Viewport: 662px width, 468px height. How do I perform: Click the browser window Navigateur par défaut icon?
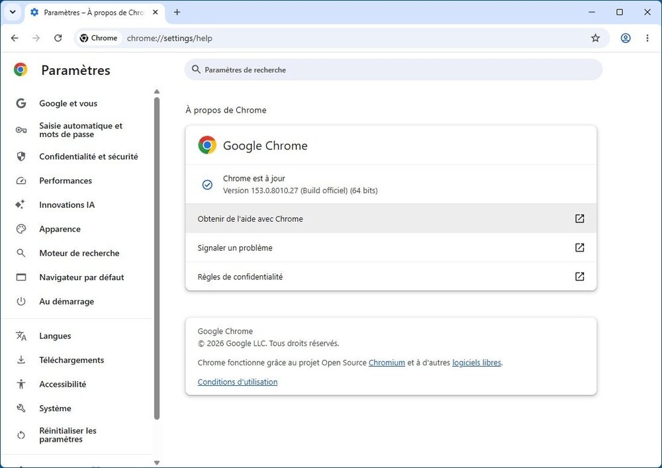tap(21, 277)
